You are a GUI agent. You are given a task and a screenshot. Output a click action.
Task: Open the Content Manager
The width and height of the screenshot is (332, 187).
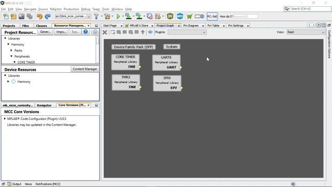(85, 69)
